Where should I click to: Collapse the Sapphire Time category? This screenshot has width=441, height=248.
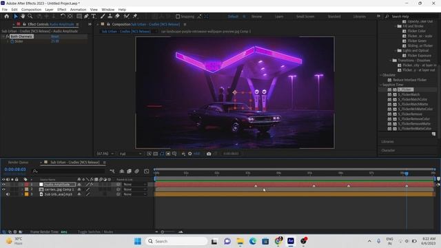[x=381, y=85]
